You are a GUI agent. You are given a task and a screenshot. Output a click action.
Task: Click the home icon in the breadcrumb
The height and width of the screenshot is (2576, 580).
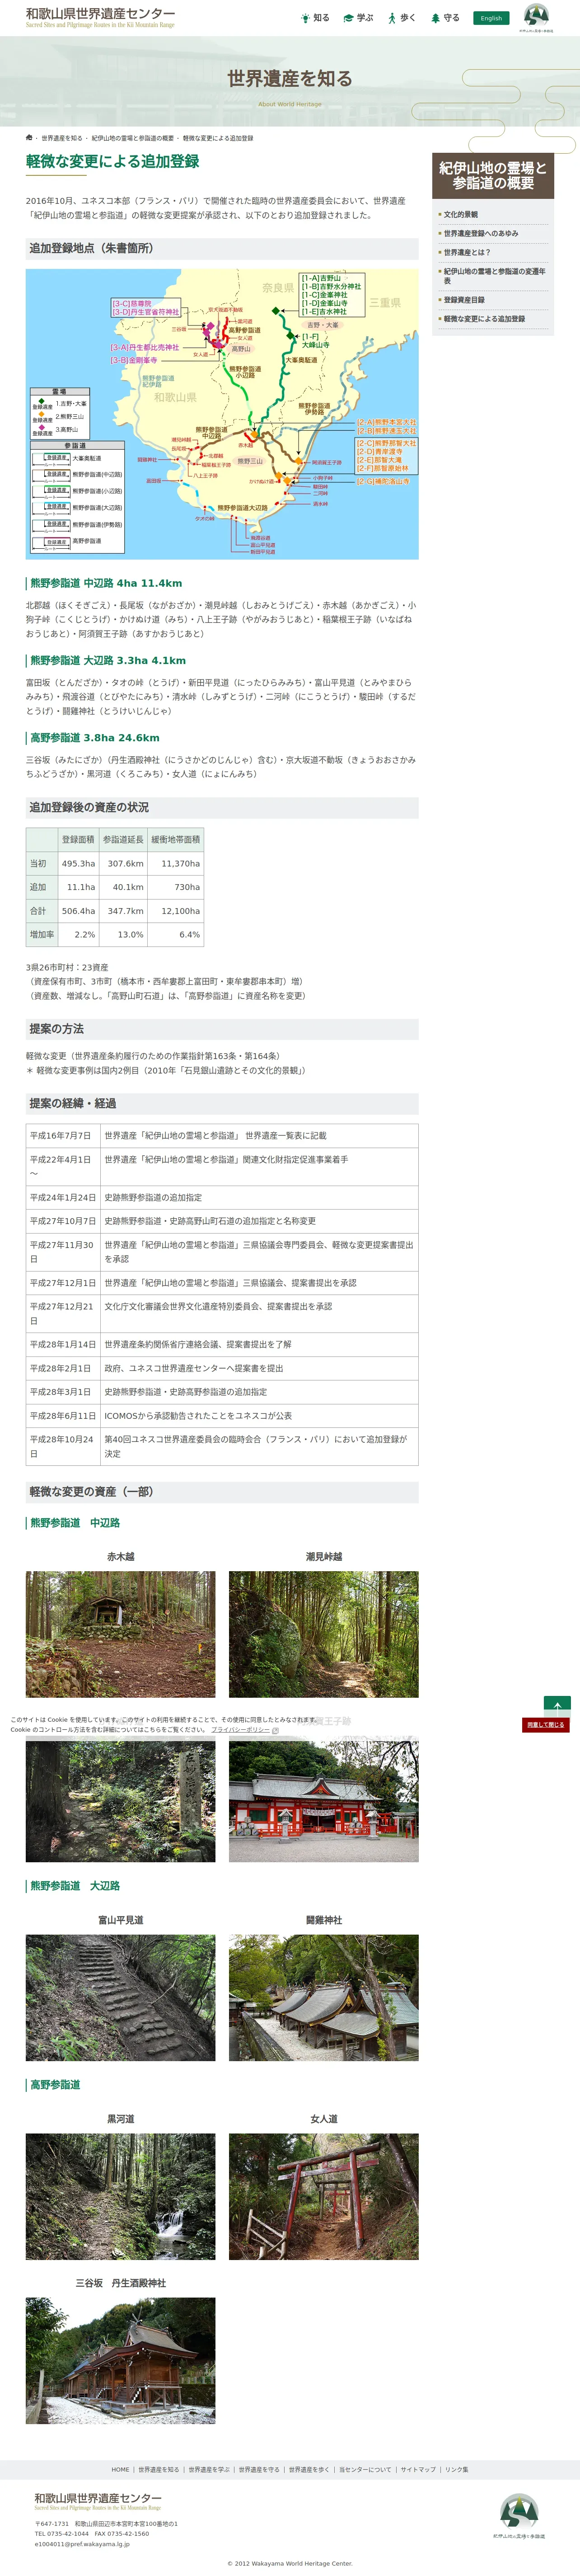[x=29, y=138]
